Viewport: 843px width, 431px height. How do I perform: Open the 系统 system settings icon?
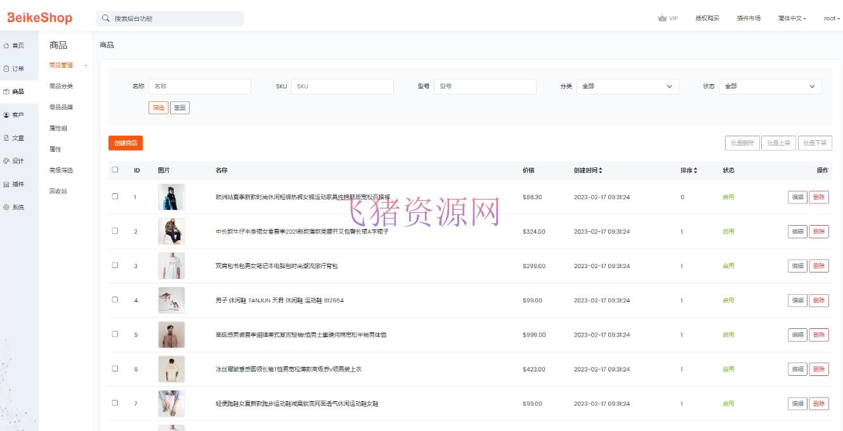(7, 207)
